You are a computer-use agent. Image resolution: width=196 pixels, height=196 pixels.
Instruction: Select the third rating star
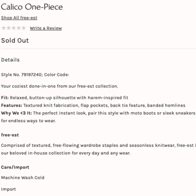pos(14,28)
